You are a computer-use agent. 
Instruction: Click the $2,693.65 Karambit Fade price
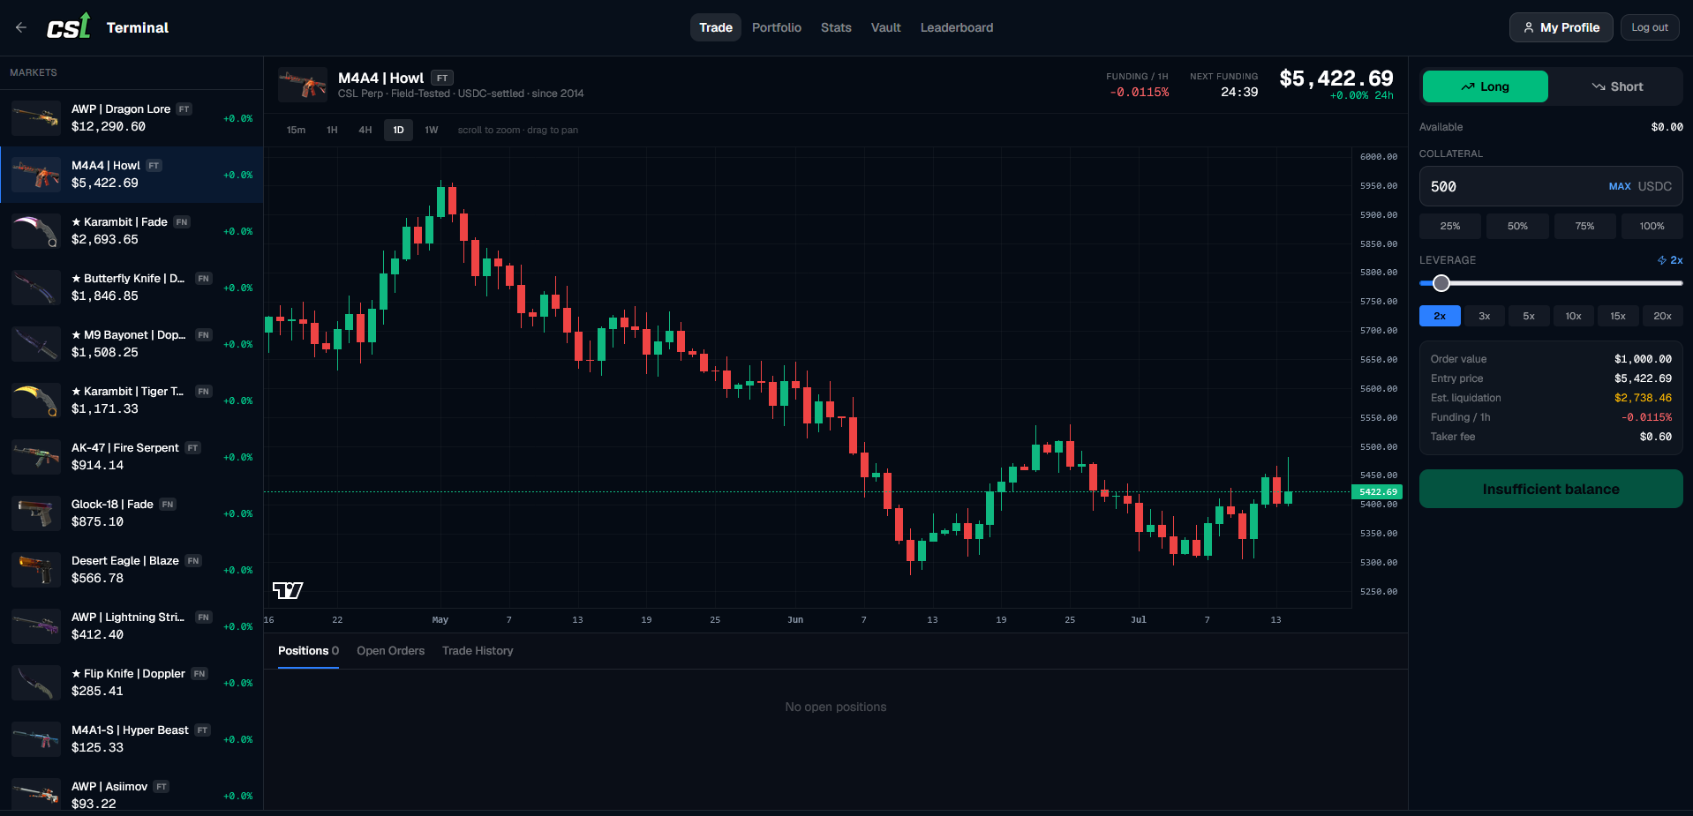pos(105,240)
